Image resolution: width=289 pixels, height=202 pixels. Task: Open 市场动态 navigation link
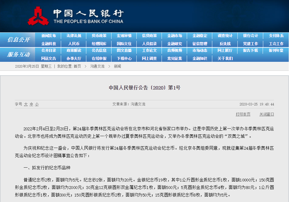pos(200,50)
